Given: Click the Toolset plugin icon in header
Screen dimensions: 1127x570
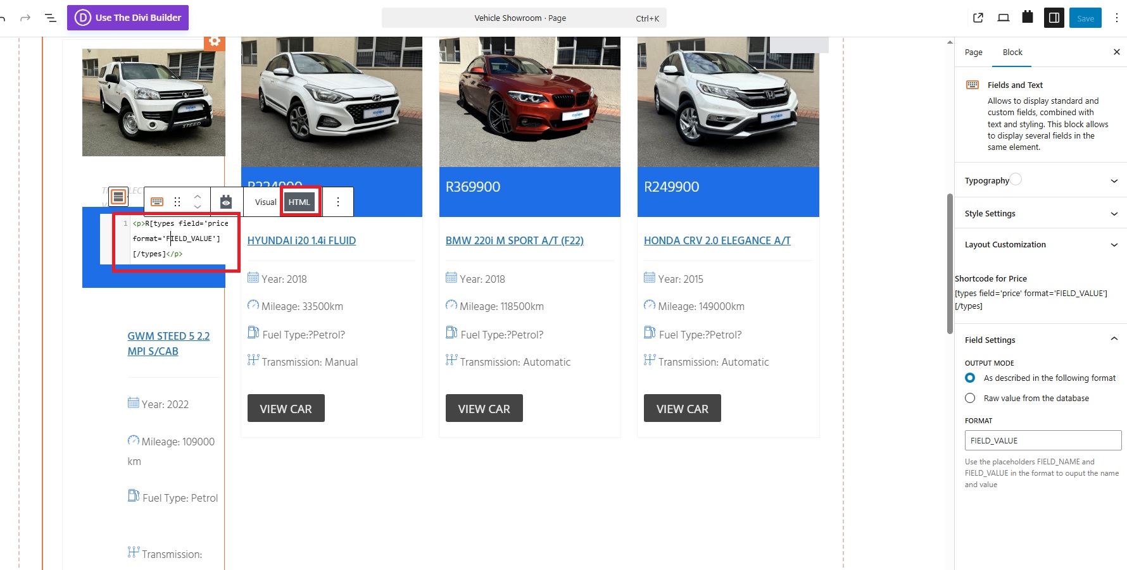Looking at the screenshot, I should [1028, 17].
